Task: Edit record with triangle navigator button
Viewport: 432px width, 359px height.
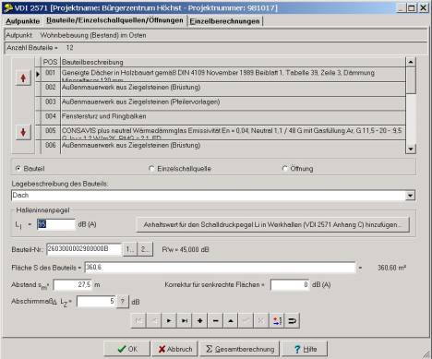Action: [231, 321]
